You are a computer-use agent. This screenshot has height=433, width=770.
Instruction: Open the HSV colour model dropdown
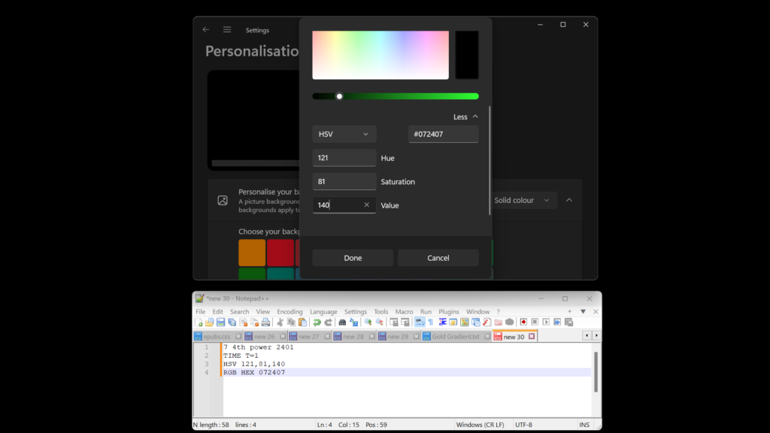point(344,134)
